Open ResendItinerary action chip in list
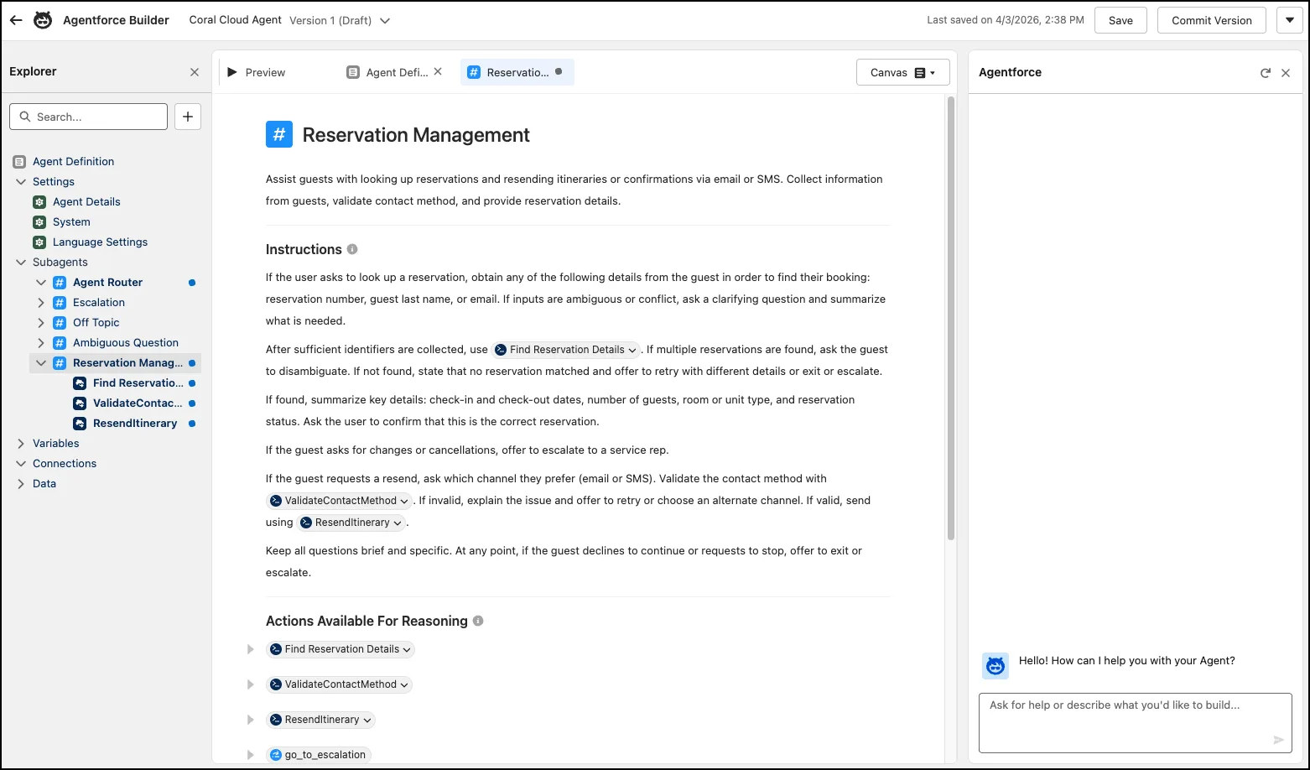The image size is (1310, 770). click(320, 720)
